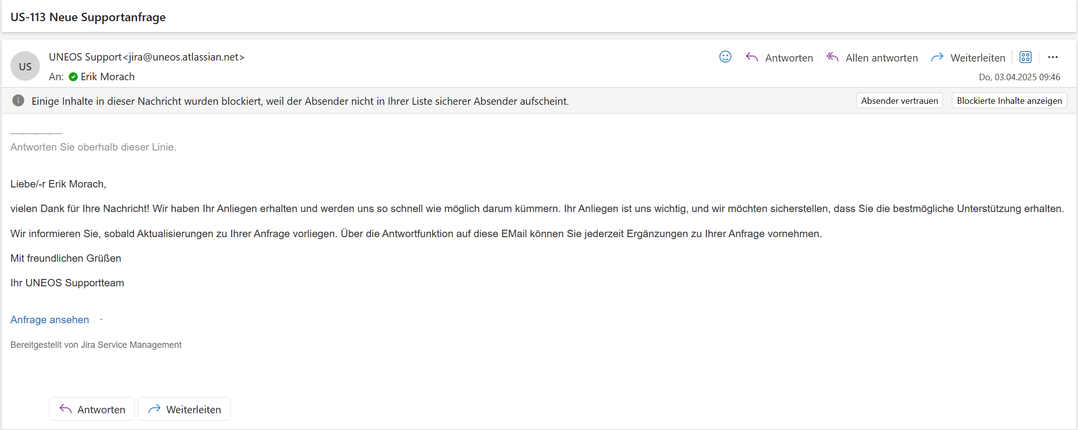Screen dimensions: 1078x430
Task: Expand the three-dots more actions menu
Action: 1053,57
